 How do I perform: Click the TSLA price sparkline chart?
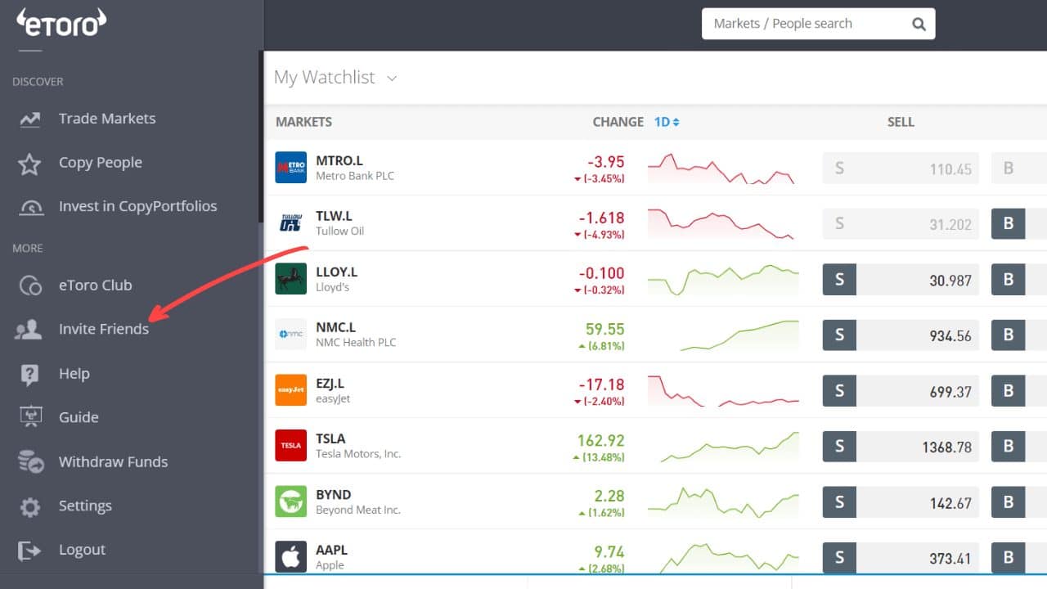point(723,446)
